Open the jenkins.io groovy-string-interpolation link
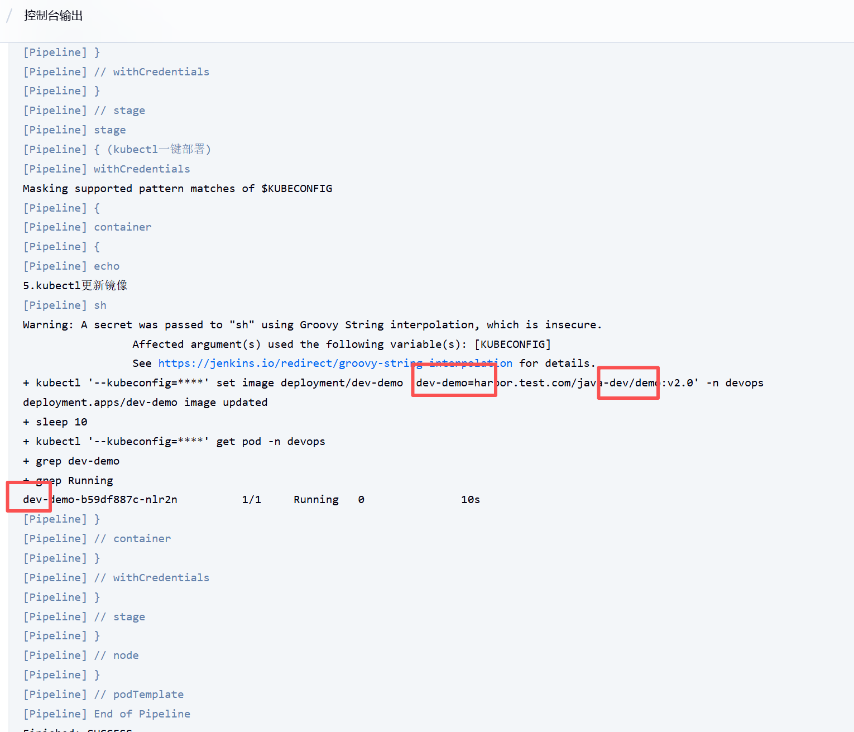This screenshot has width=854, height=732. pyautogui.click(x=335, y=363)
